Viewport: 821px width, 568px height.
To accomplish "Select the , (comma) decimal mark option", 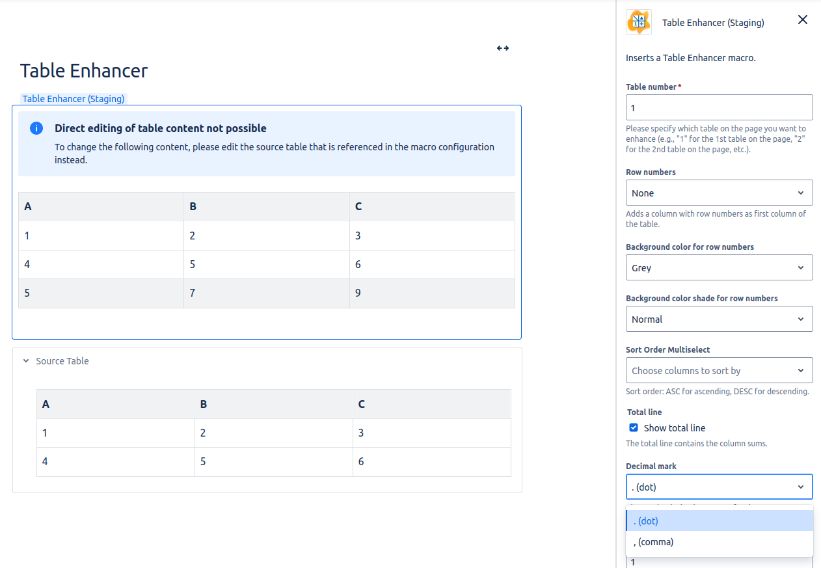I will pos(719,541).
